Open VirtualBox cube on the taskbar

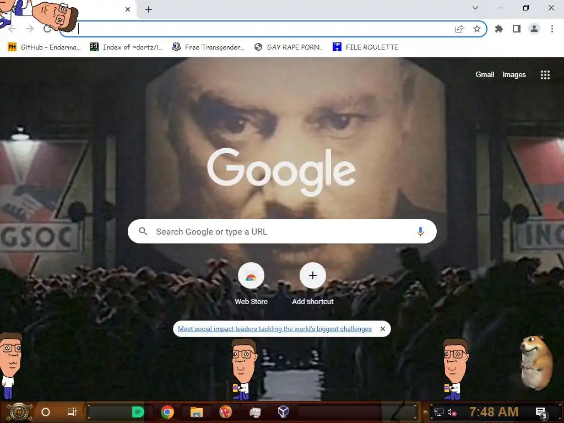coord(284,412)
